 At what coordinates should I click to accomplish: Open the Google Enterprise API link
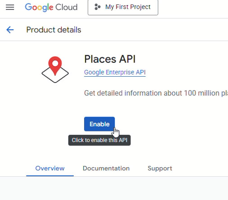click(115, 72)
